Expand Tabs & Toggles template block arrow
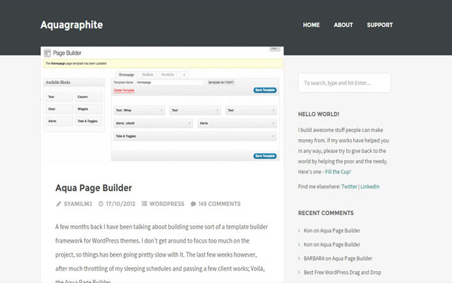This screenshot has width=452, height=283. coord(273,136)
